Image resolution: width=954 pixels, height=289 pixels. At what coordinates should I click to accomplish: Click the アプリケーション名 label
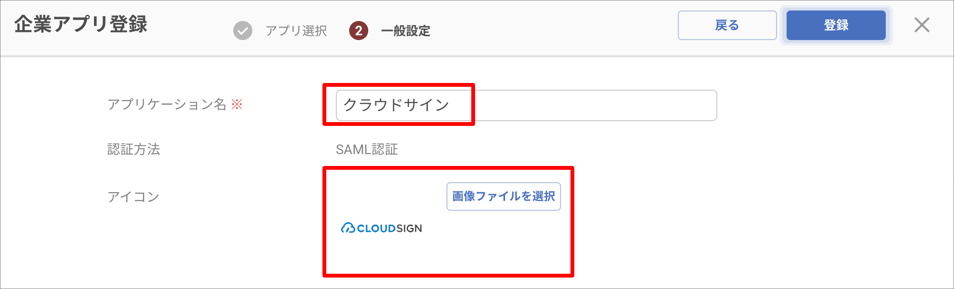coord(166,104)
